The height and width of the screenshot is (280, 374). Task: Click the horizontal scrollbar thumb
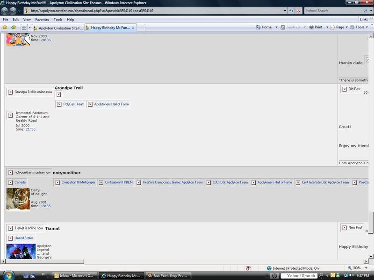click(44, 261)
